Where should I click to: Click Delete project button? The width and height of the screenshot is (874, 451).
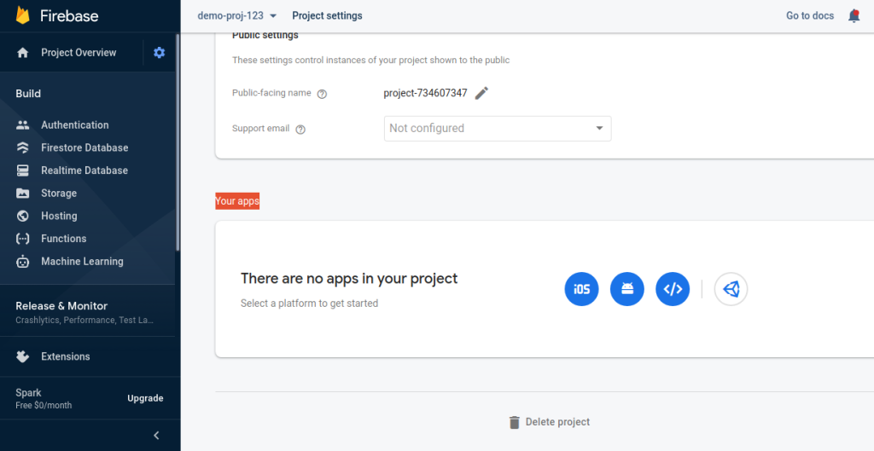coord(549,422)
